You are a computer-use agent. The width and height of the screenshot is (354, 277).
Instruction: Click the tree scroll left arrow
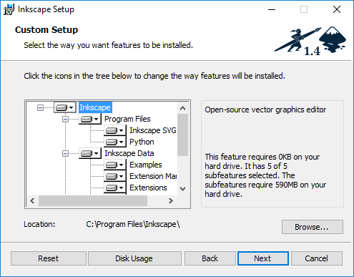click(32, 201)
